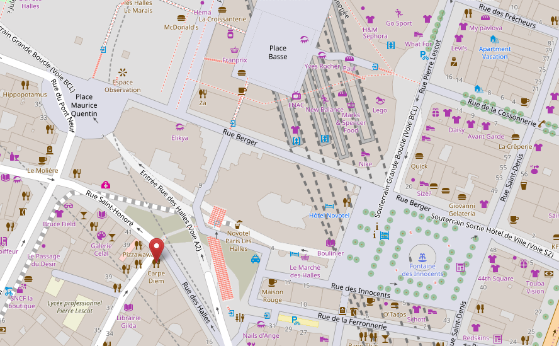
Task: Select the Giovanni Gelateria ice cream icon
Action: tap(461, 195)
